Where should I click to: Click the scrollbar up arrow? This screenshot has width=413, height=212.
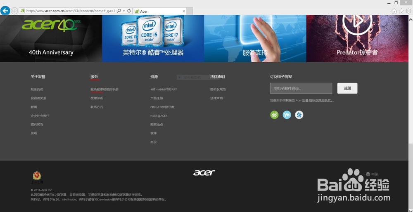click(411, 19)
